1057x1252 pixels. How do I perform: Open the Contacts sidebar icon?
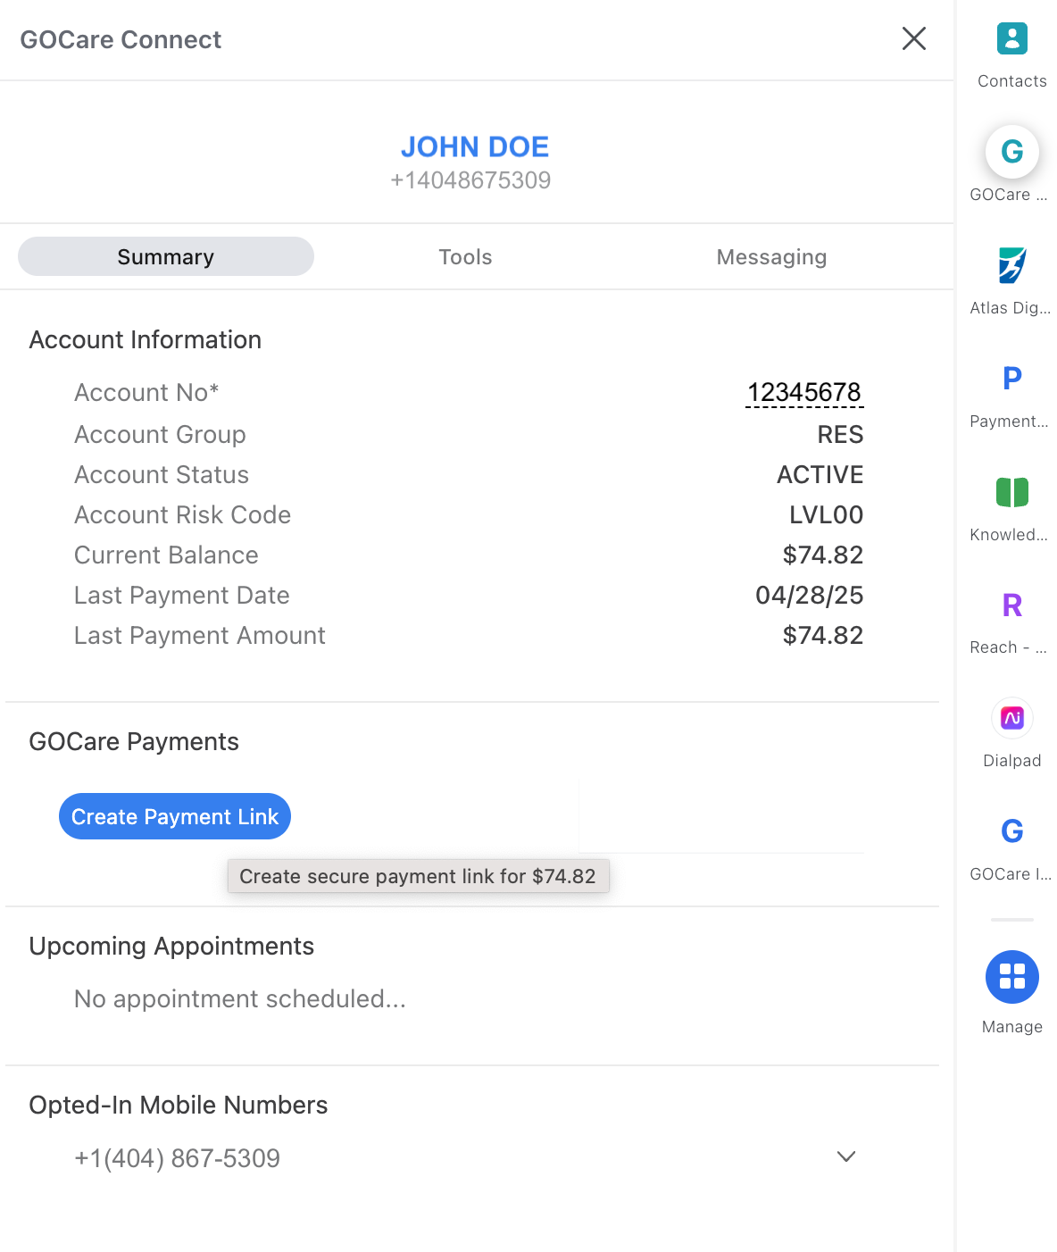[x=1011, y=39]
